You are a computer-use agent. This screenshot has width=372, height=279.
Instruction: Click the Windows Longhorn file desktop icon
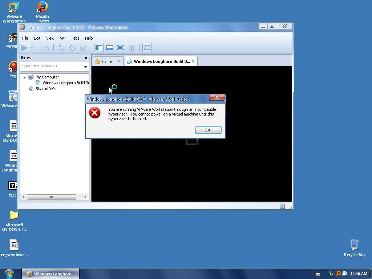point(10,161)
